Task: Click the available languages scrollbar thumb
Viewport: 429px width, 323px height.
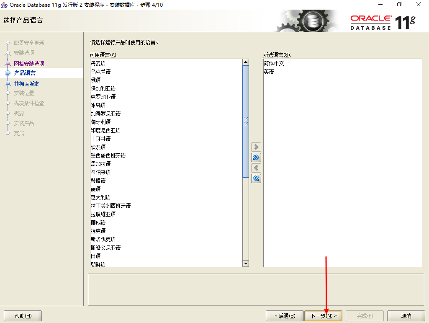Action: (x=246, y=121)
